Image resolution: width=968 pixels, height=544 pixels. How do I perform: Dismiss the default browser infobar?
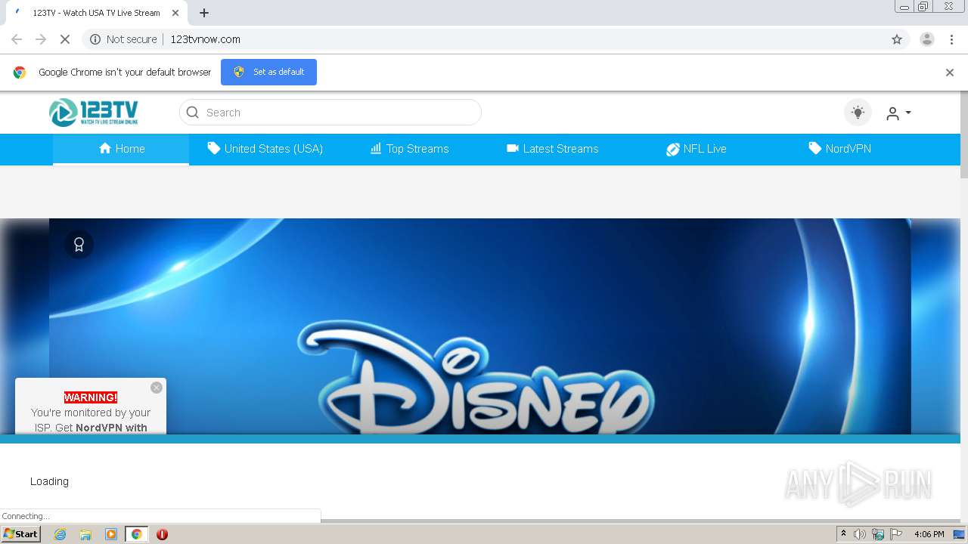[x=950, y=73]
